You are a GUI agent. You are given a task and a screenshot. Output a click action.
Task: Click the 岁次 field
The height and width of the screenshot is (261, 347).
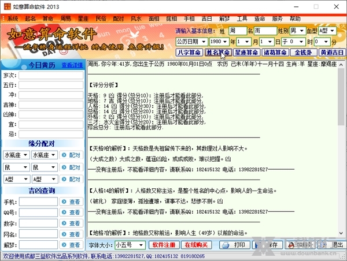[x=51, y=76]
